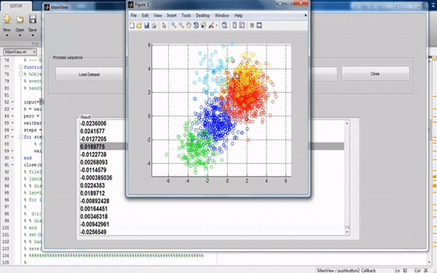The image size is (437, 273).
Task: Print the figure with the printer icon
Action: [154, 26]
